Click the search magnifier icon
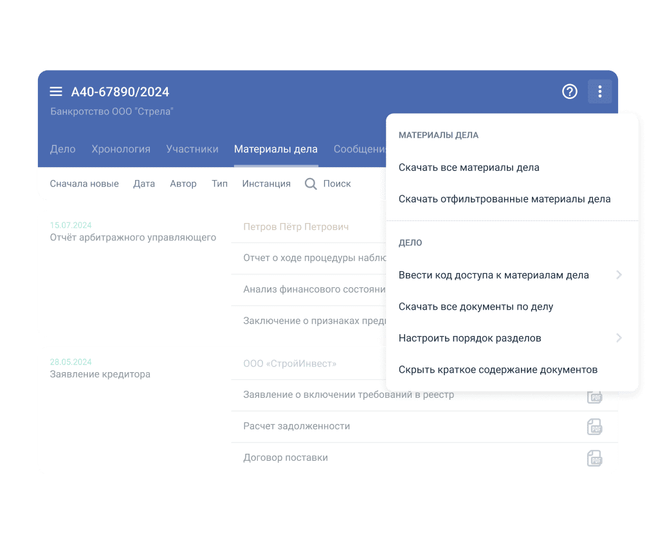This screenshot has height=545, width=656. pos(311,184)
